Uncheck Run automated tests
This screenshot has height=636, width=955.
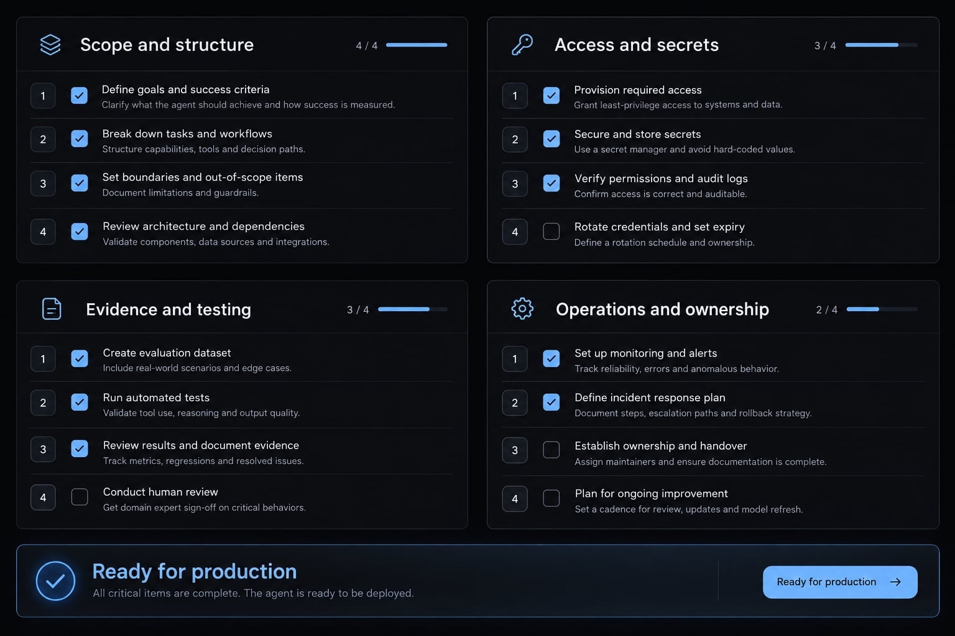tap(79, 402)
